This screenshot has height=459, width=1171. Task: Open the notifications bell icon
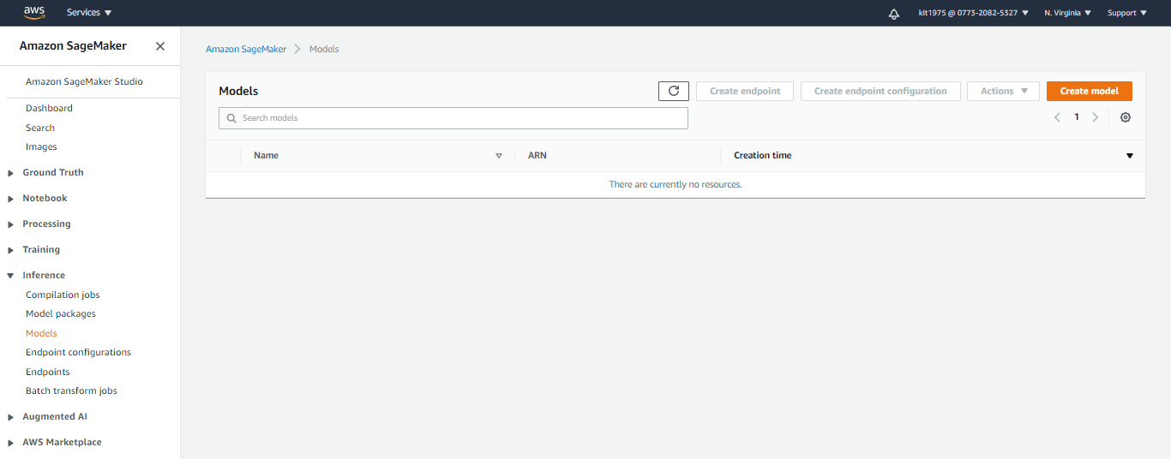pos(894,13)
